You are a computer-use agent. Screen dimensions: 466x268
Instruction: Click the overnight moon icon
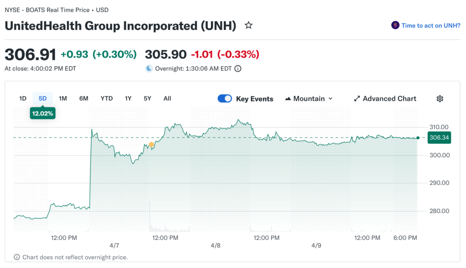149,69
